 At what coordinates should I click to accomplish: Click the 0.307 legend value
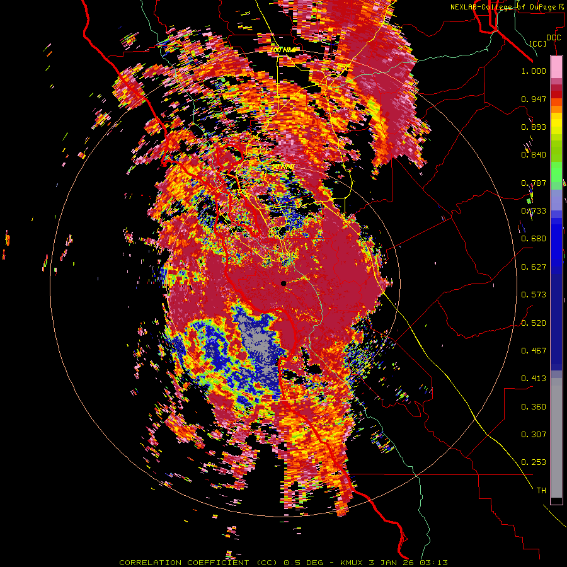point(534,435)
